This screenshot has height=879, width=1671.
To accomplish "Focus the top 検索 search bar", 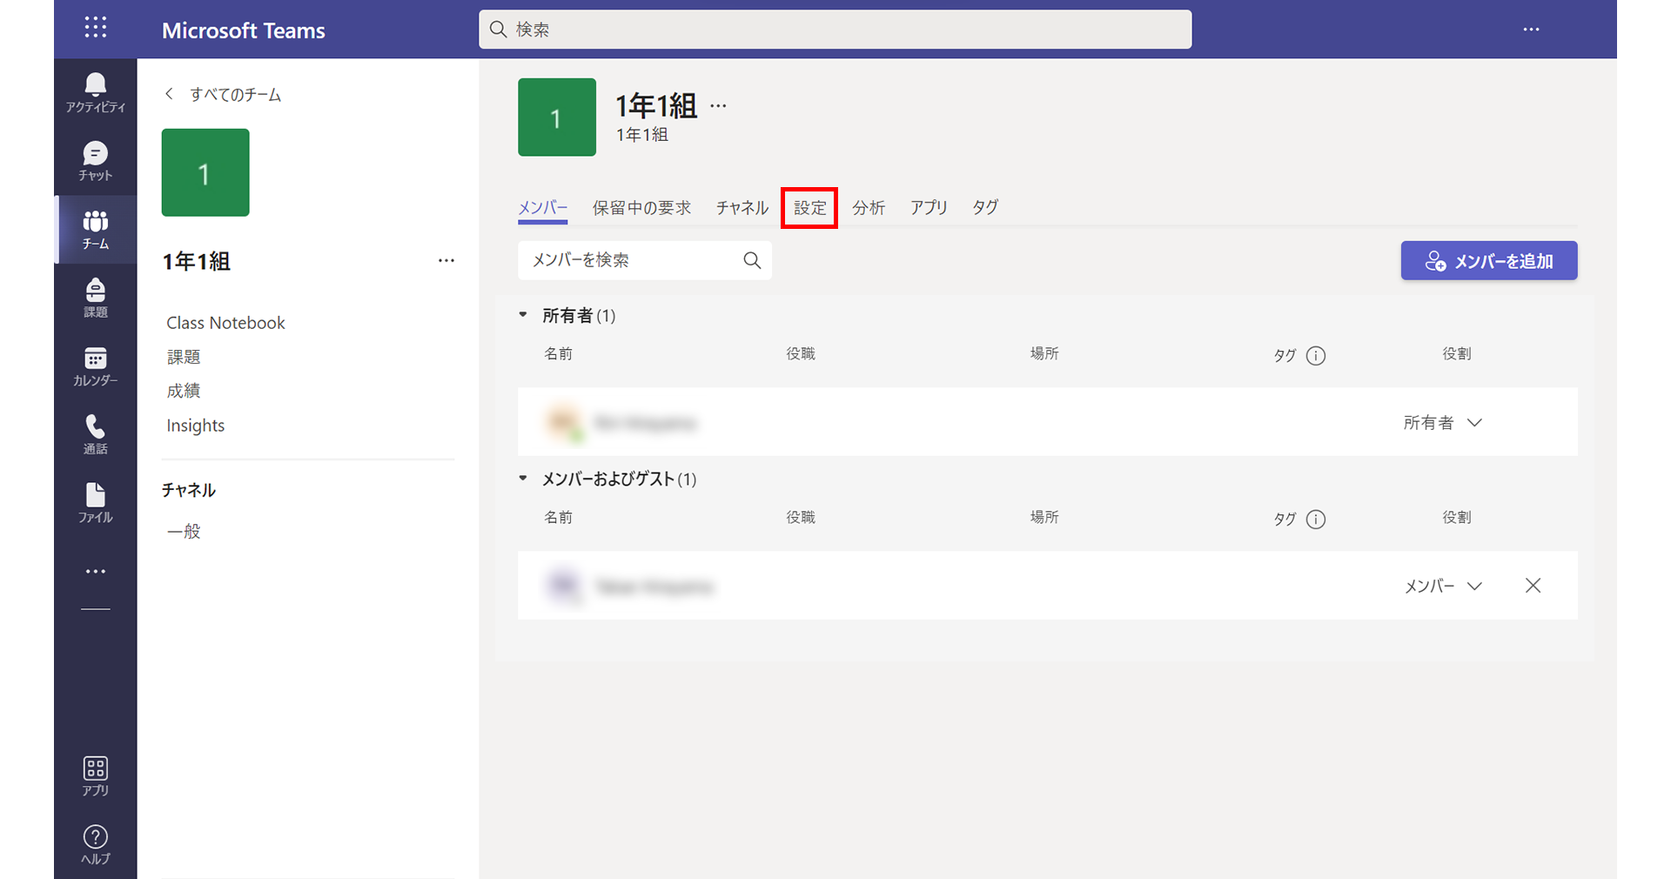I will click(835, 30).
